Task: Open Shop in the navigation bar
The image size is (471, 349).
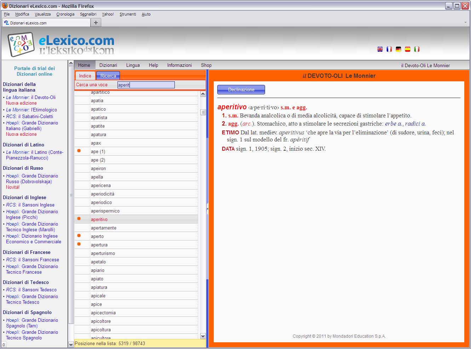Action: click(206, 65)
